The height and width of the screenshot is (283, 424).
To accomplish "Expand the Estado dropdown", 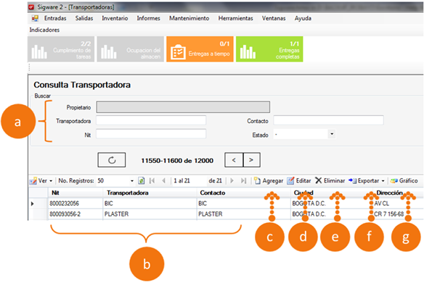I will tap(332, 134).
